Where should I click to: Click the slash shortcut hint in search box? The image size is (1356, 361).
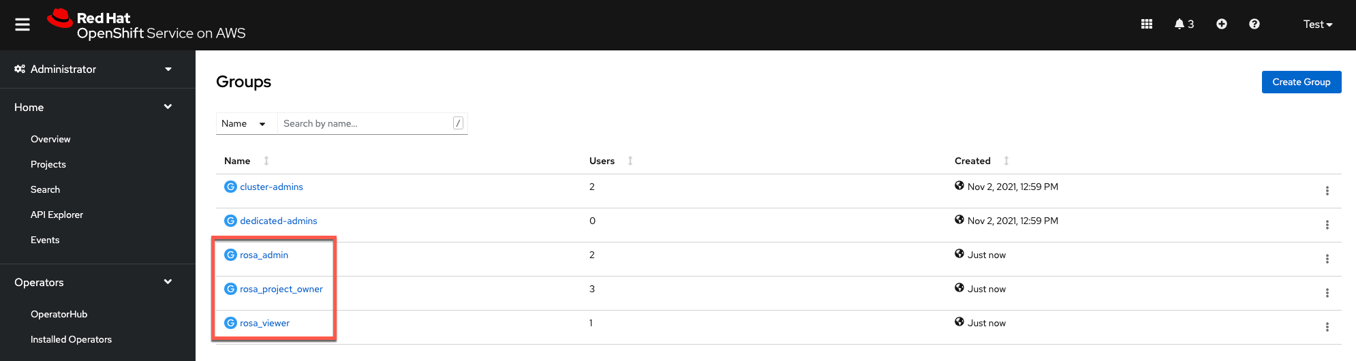tap(458, 123)
